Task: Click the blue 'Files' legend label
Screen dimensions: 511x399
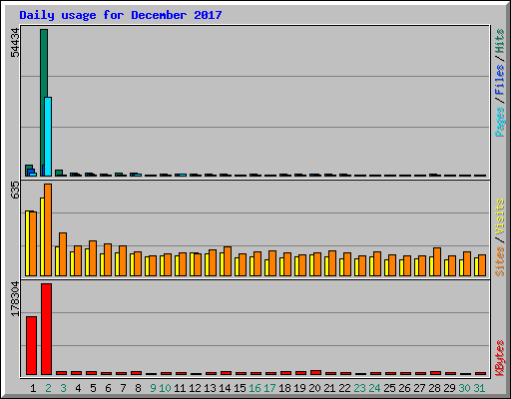Action: [x=499, y=80]
